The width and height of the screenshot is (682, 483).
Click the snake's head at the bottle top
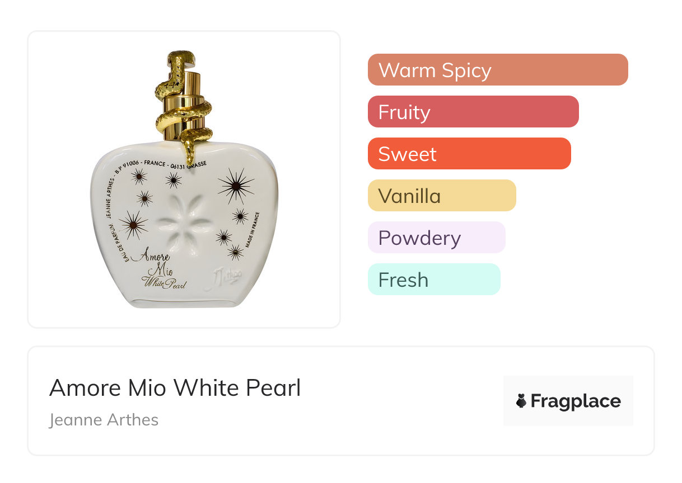181,58
